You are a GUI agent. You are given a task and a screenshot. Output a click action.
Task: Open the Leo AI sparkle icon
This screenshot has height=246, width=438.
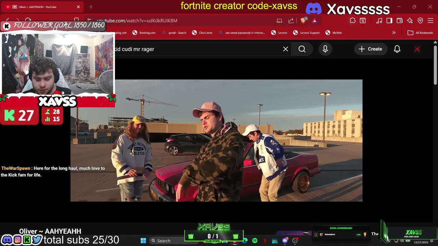(x=410, y=20)
